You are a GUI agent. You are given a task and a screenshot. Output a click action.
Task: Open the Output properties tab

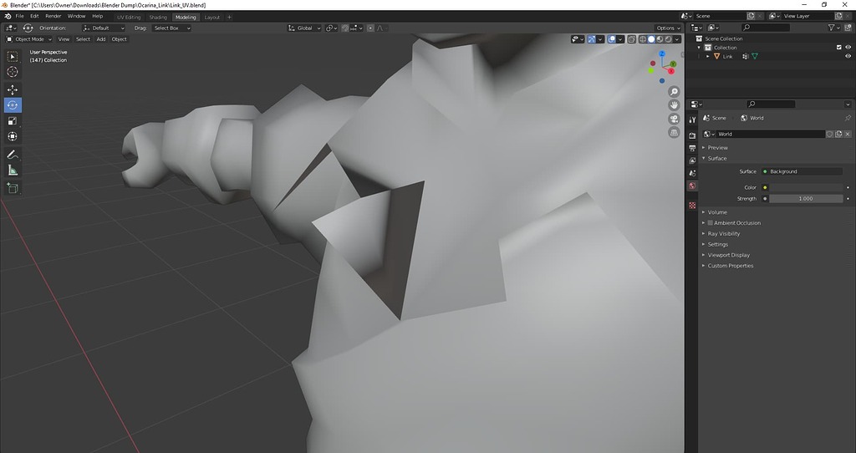pos(692,148)
